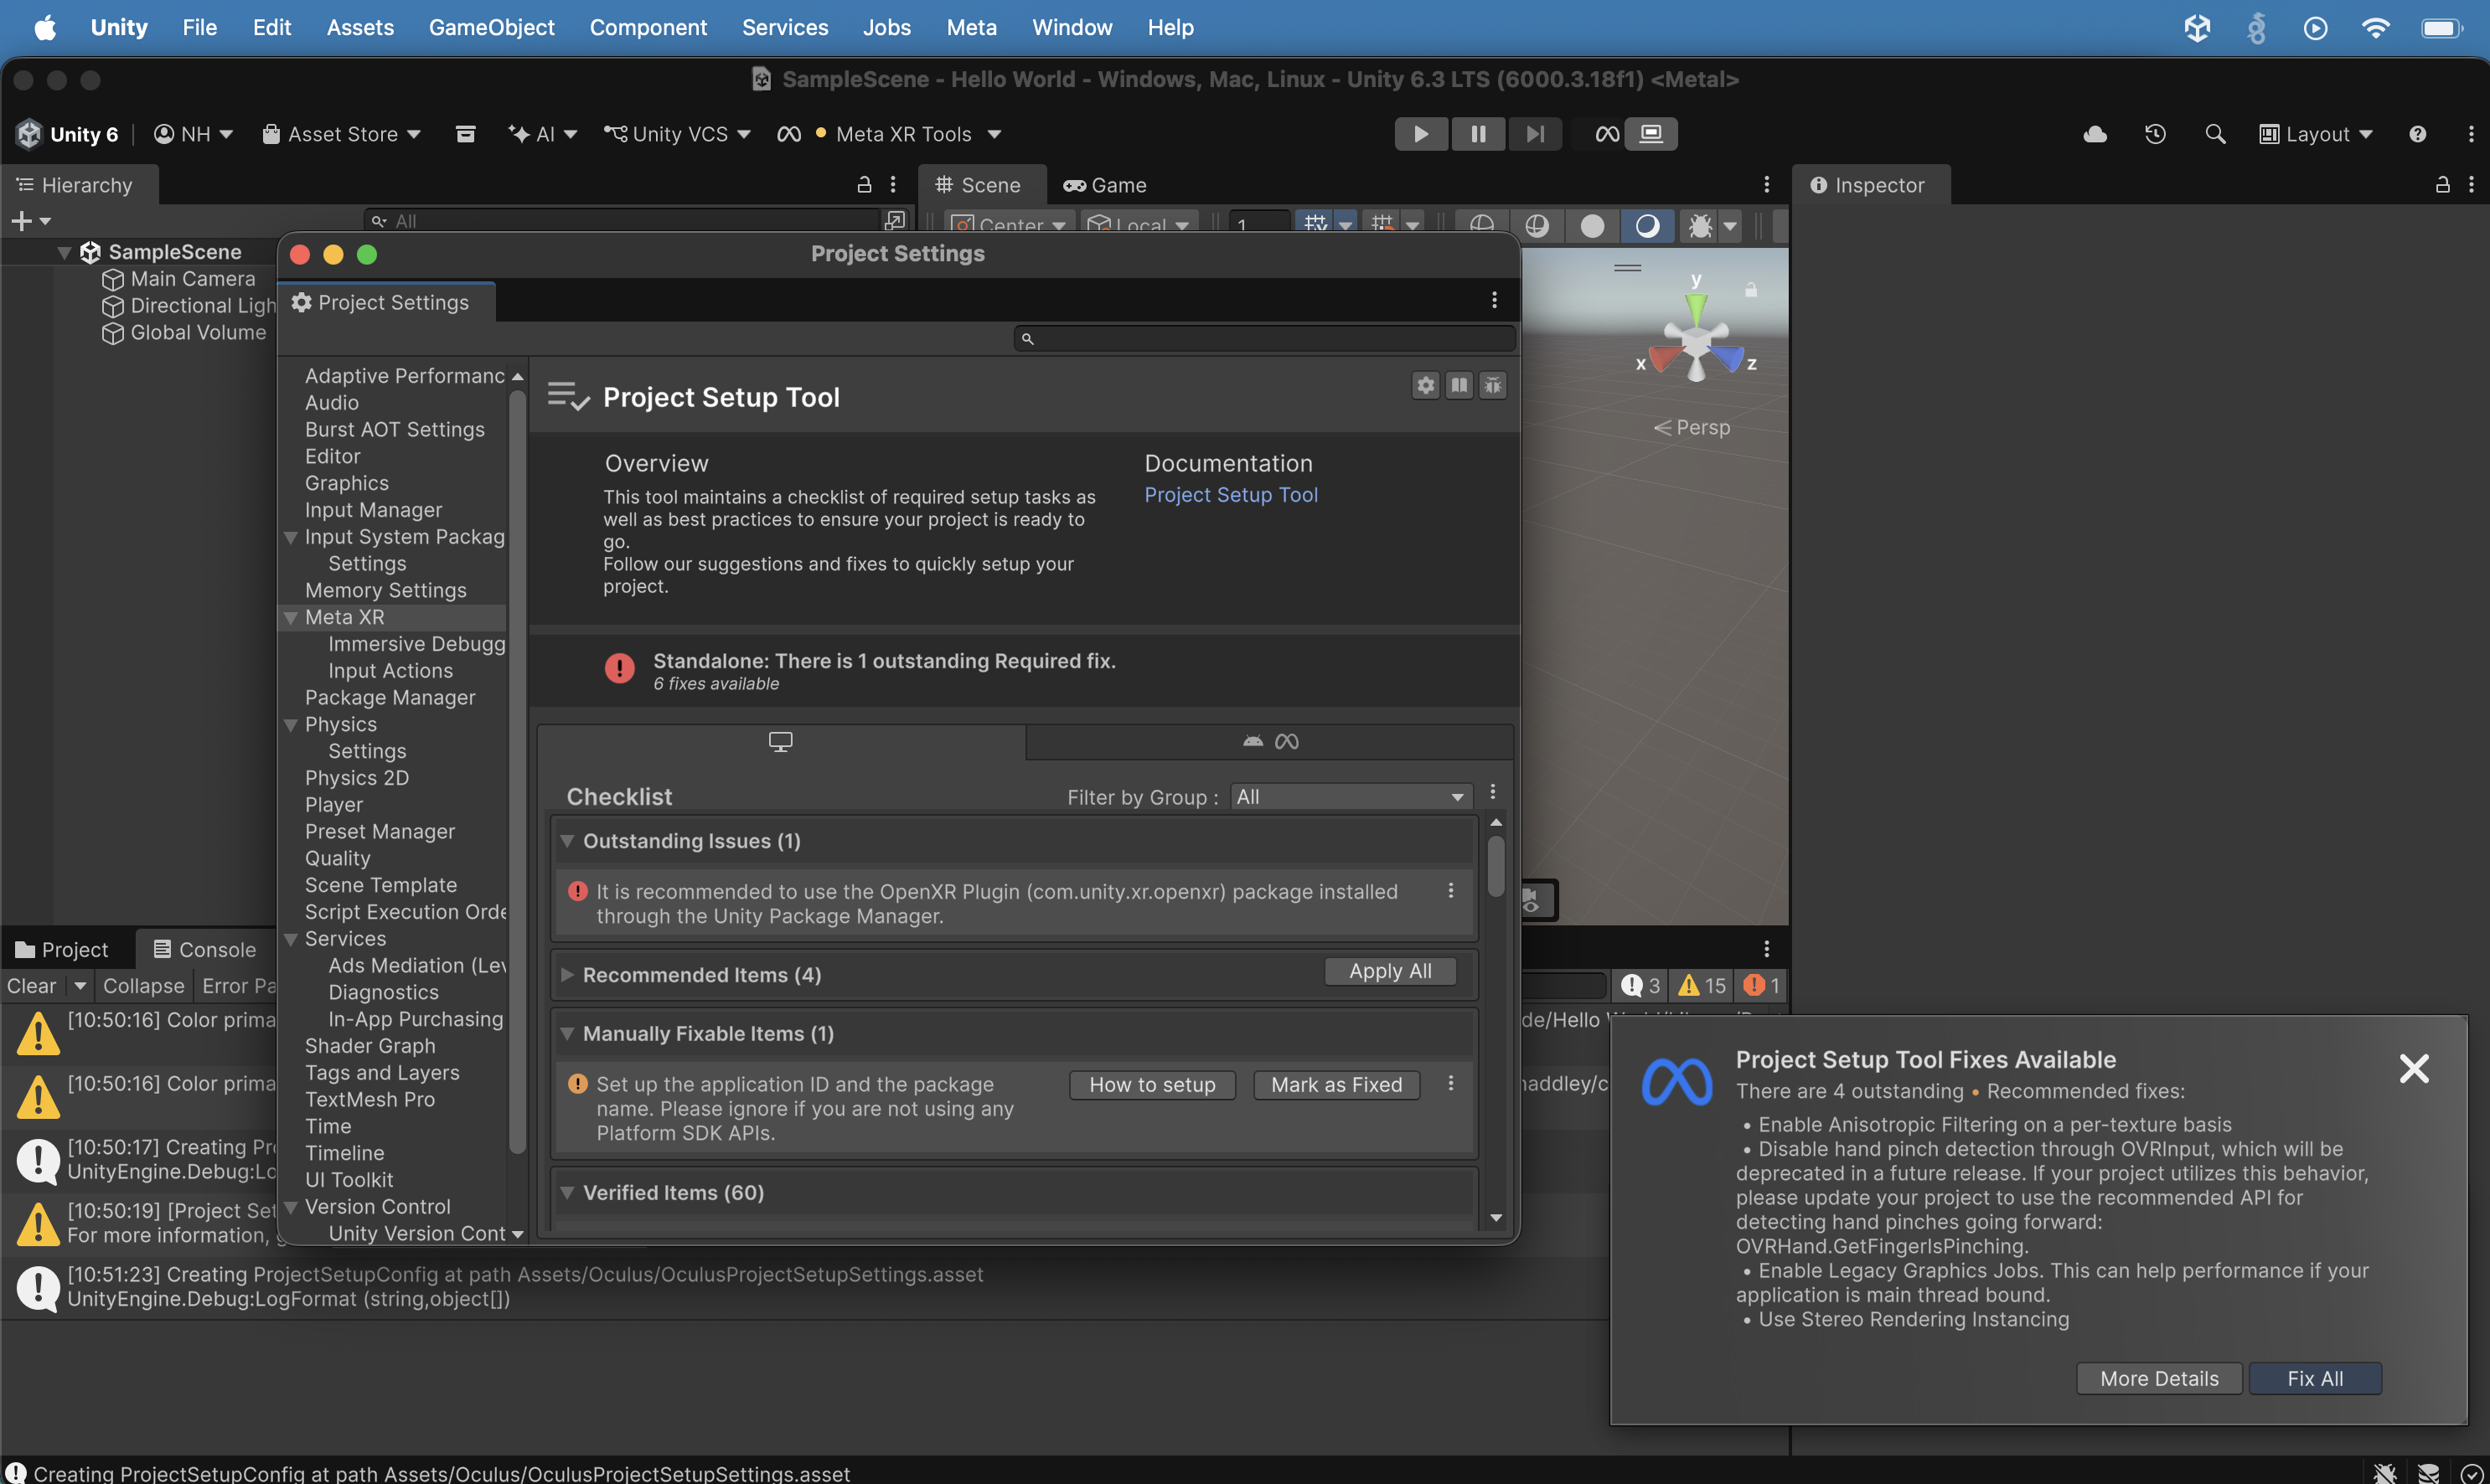
Task: Click the Mark as Fixed button
Action: (1336, 1085)
